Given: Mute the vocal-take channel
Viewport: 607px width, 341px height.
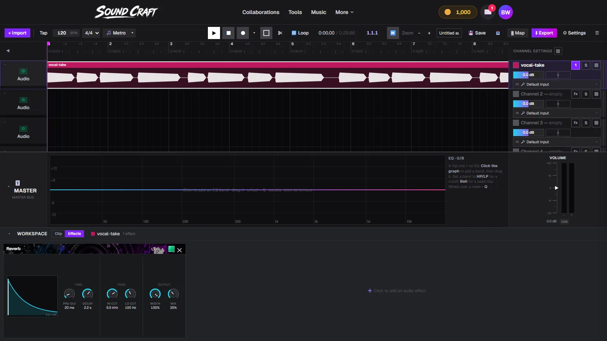Looking at the screenshot, I should (596, 65).
